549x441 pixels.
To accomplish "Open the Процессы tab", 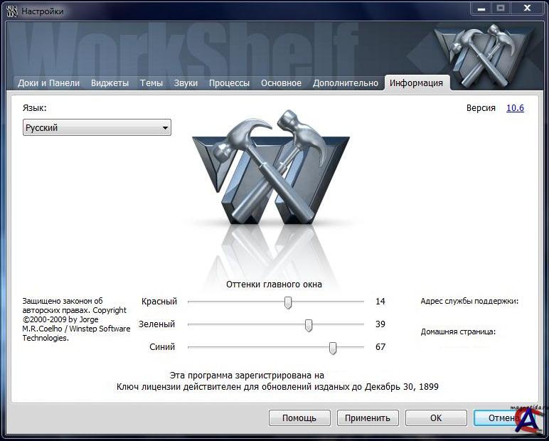I will coord(229,83).
